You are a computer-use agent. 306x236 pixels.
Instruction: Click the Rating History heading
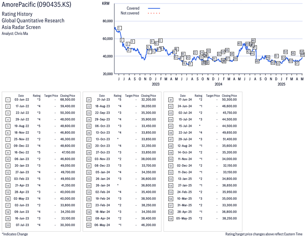coord(17,14)
